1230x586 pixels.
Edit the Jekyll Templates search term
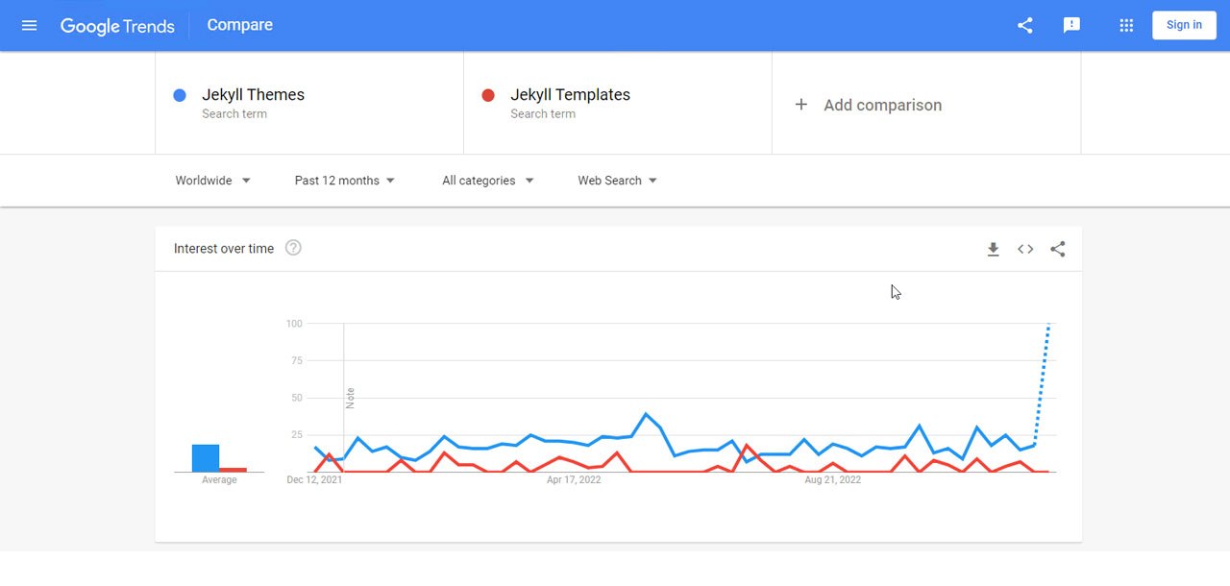click(570, 95)
